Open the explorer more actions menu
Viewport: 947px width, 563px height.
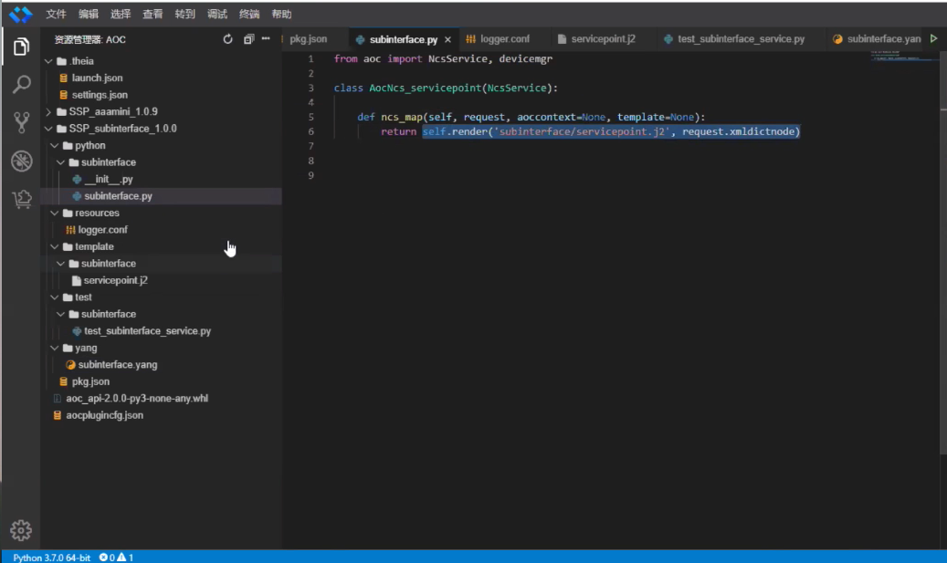point(266,39)
